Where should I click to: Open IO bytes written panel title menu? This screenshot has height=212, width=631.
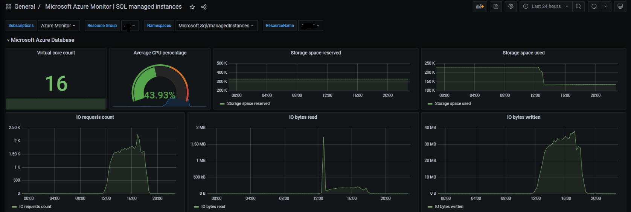point(524,117)
